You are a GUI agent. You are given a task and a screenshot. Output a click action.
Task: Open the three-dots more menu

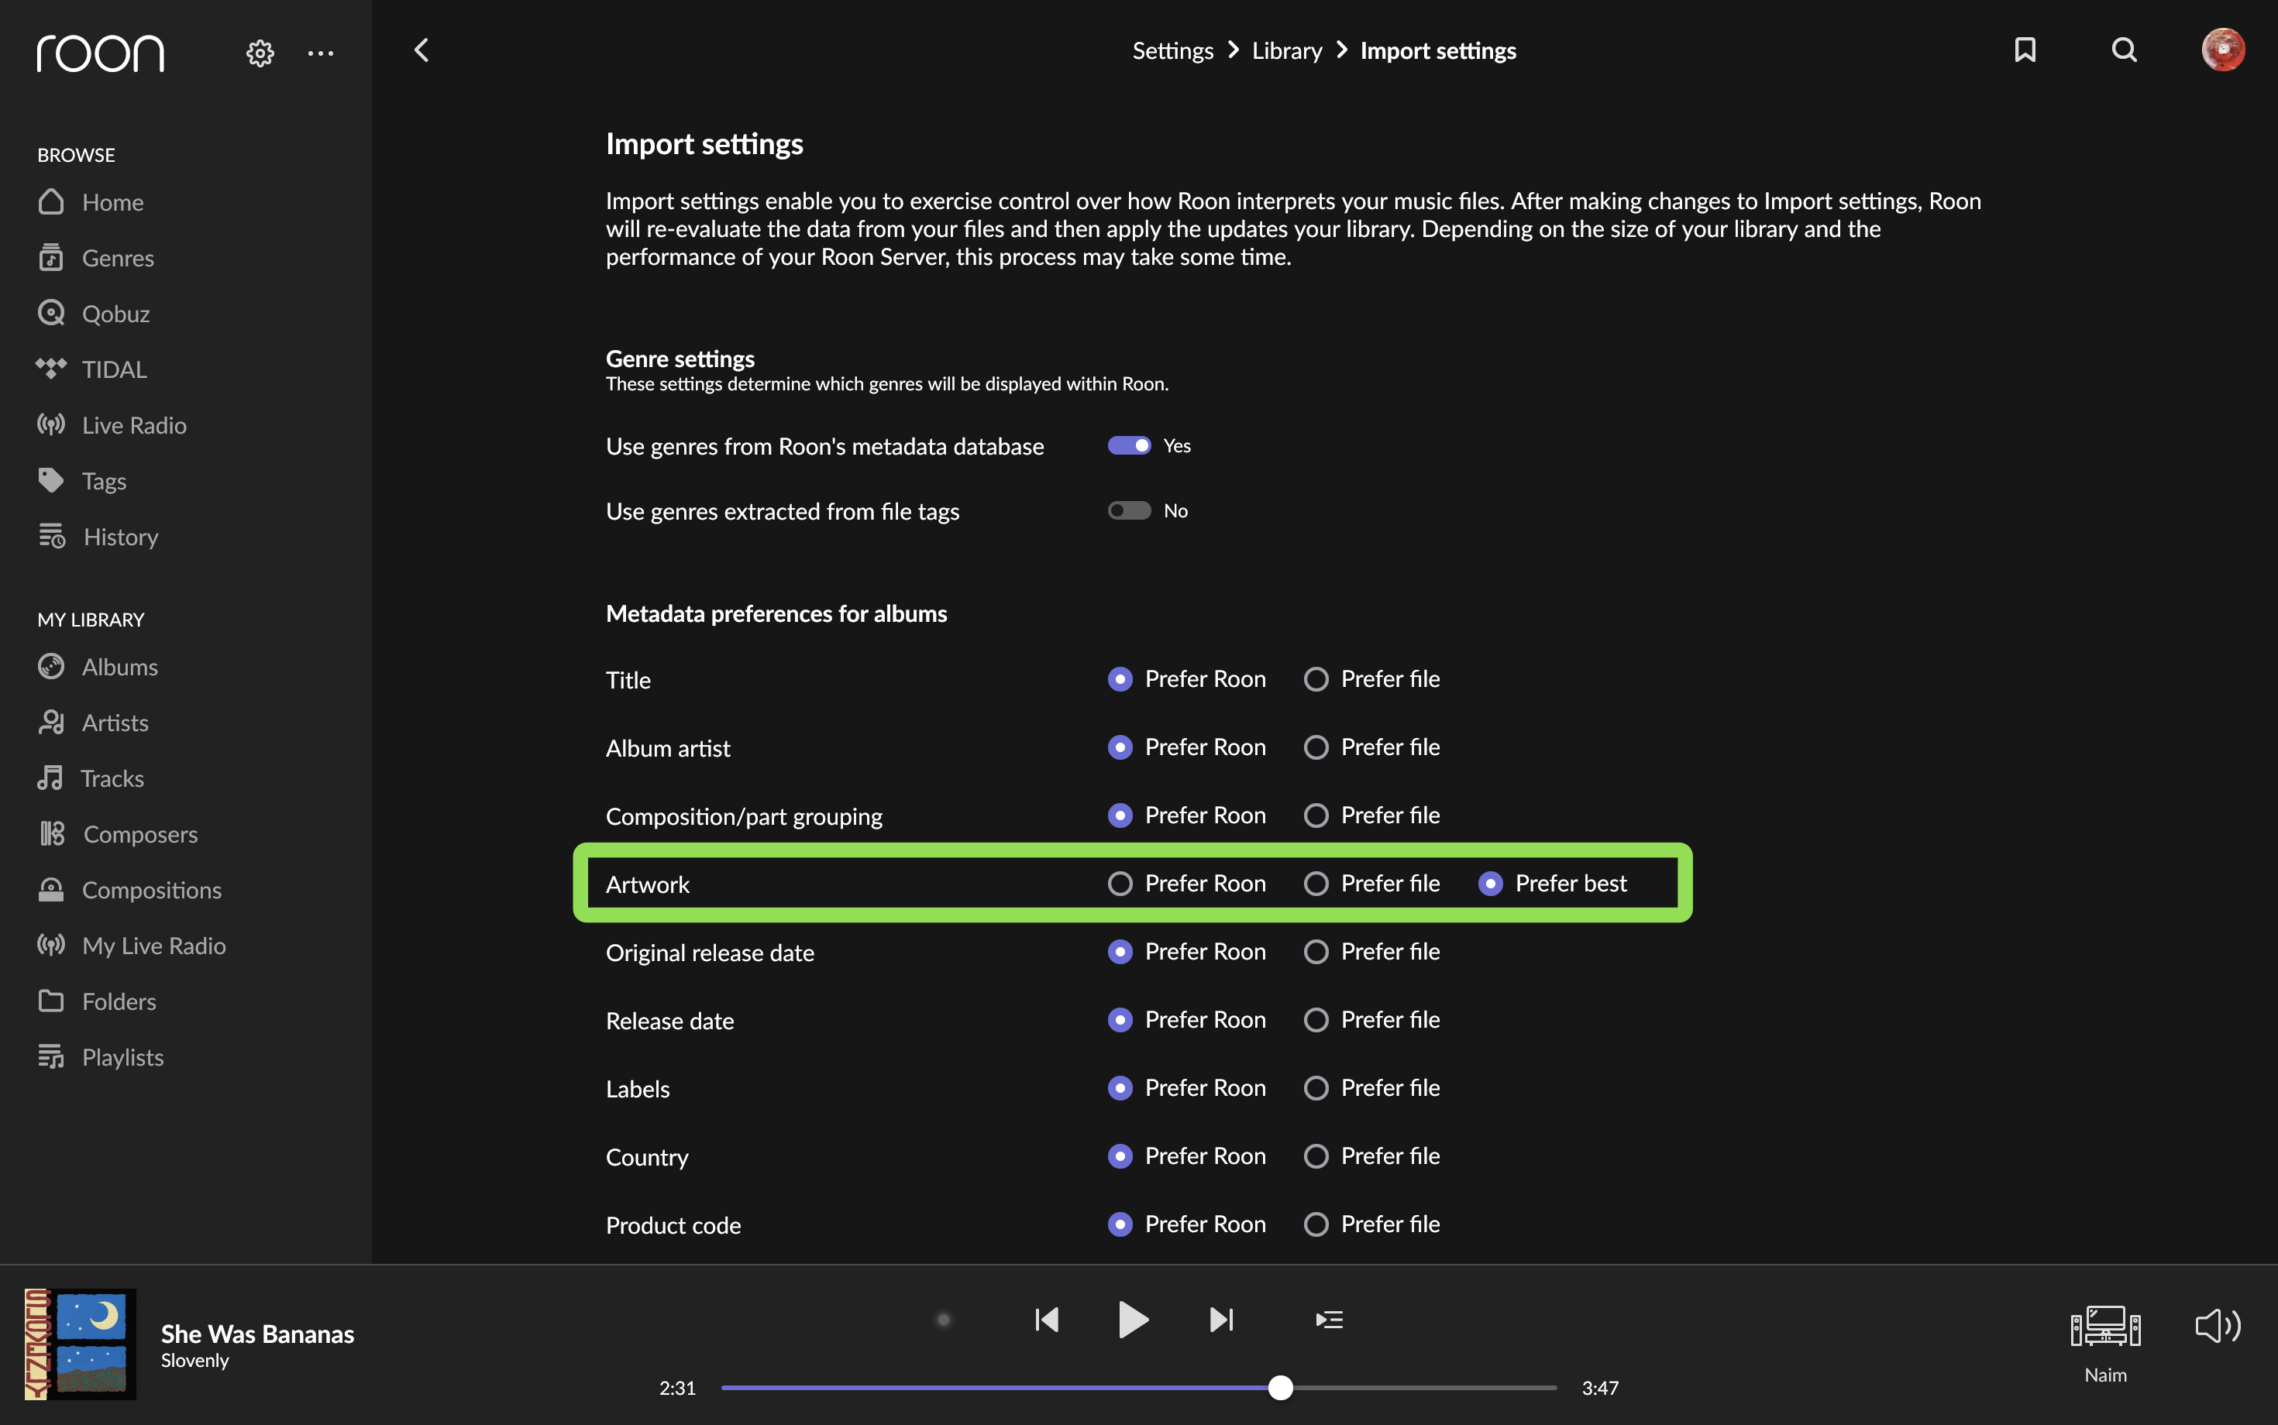pos(321,53)
